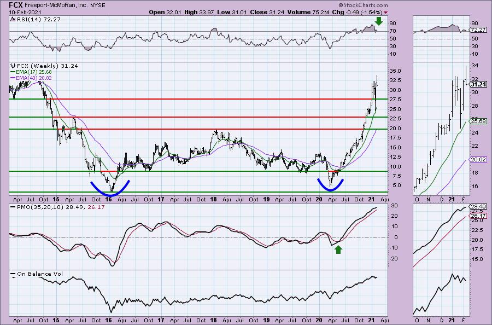Click the price bar icon beside FCX (Weekly)
The width and height of the screenshot is (492, 325).
click(x=13, y=66)
